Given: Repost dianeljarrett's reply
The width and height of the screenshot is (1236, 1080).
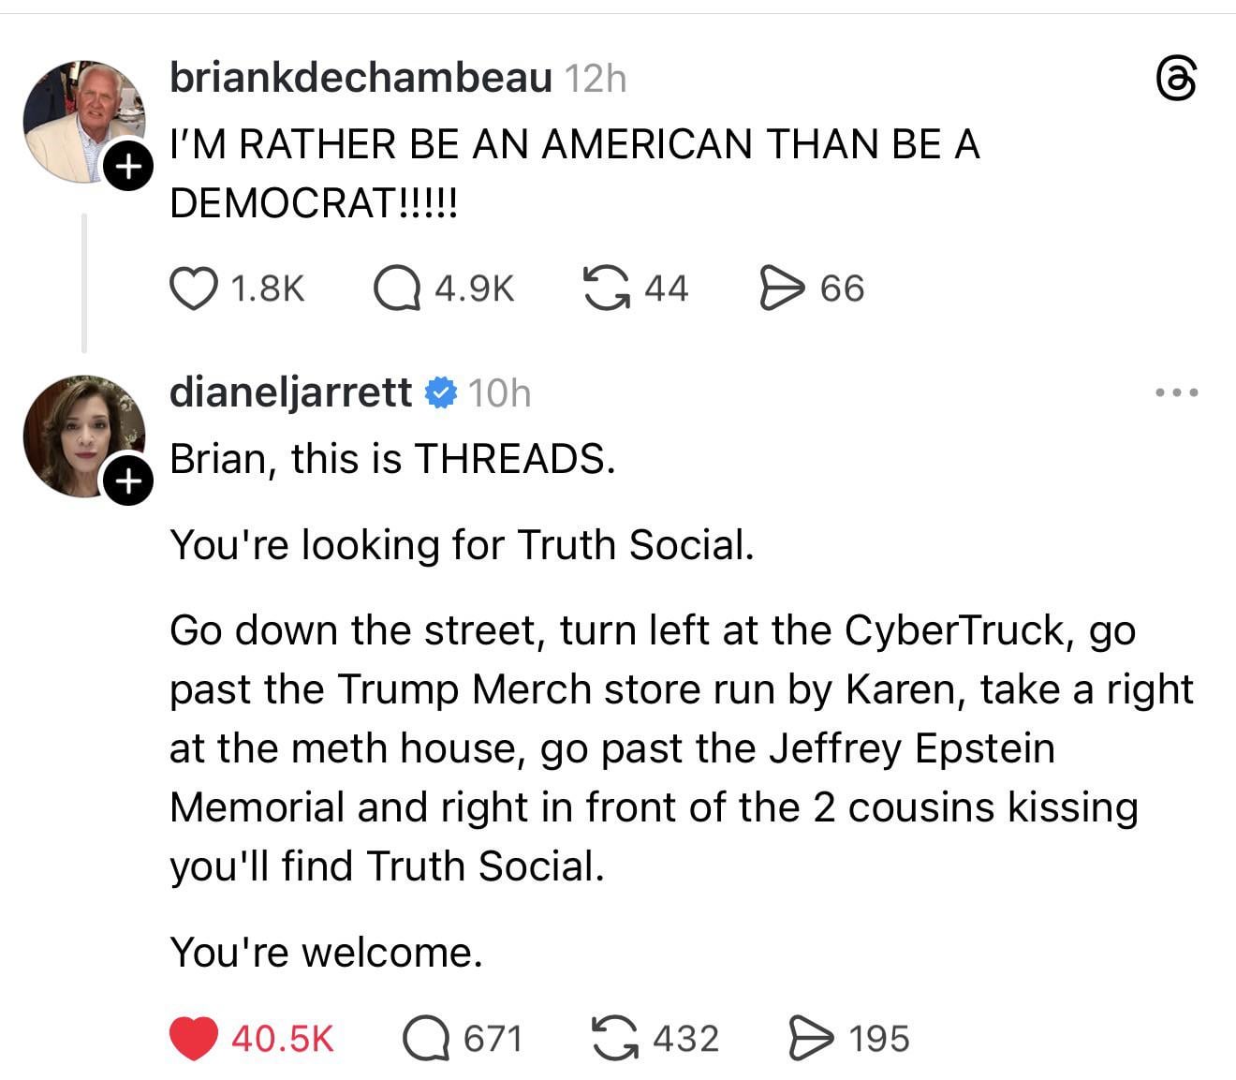Looking at the screenshot, I should coord(616,1039).
